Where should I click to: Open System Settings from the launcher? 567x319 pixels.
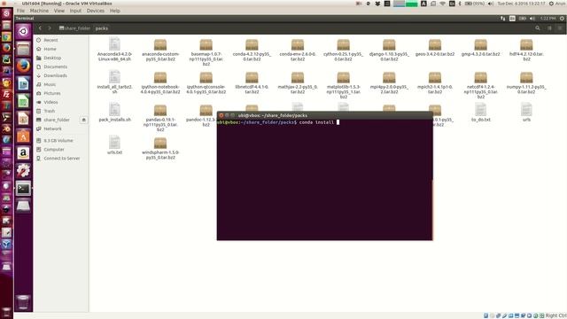click(x=24, y=171)
